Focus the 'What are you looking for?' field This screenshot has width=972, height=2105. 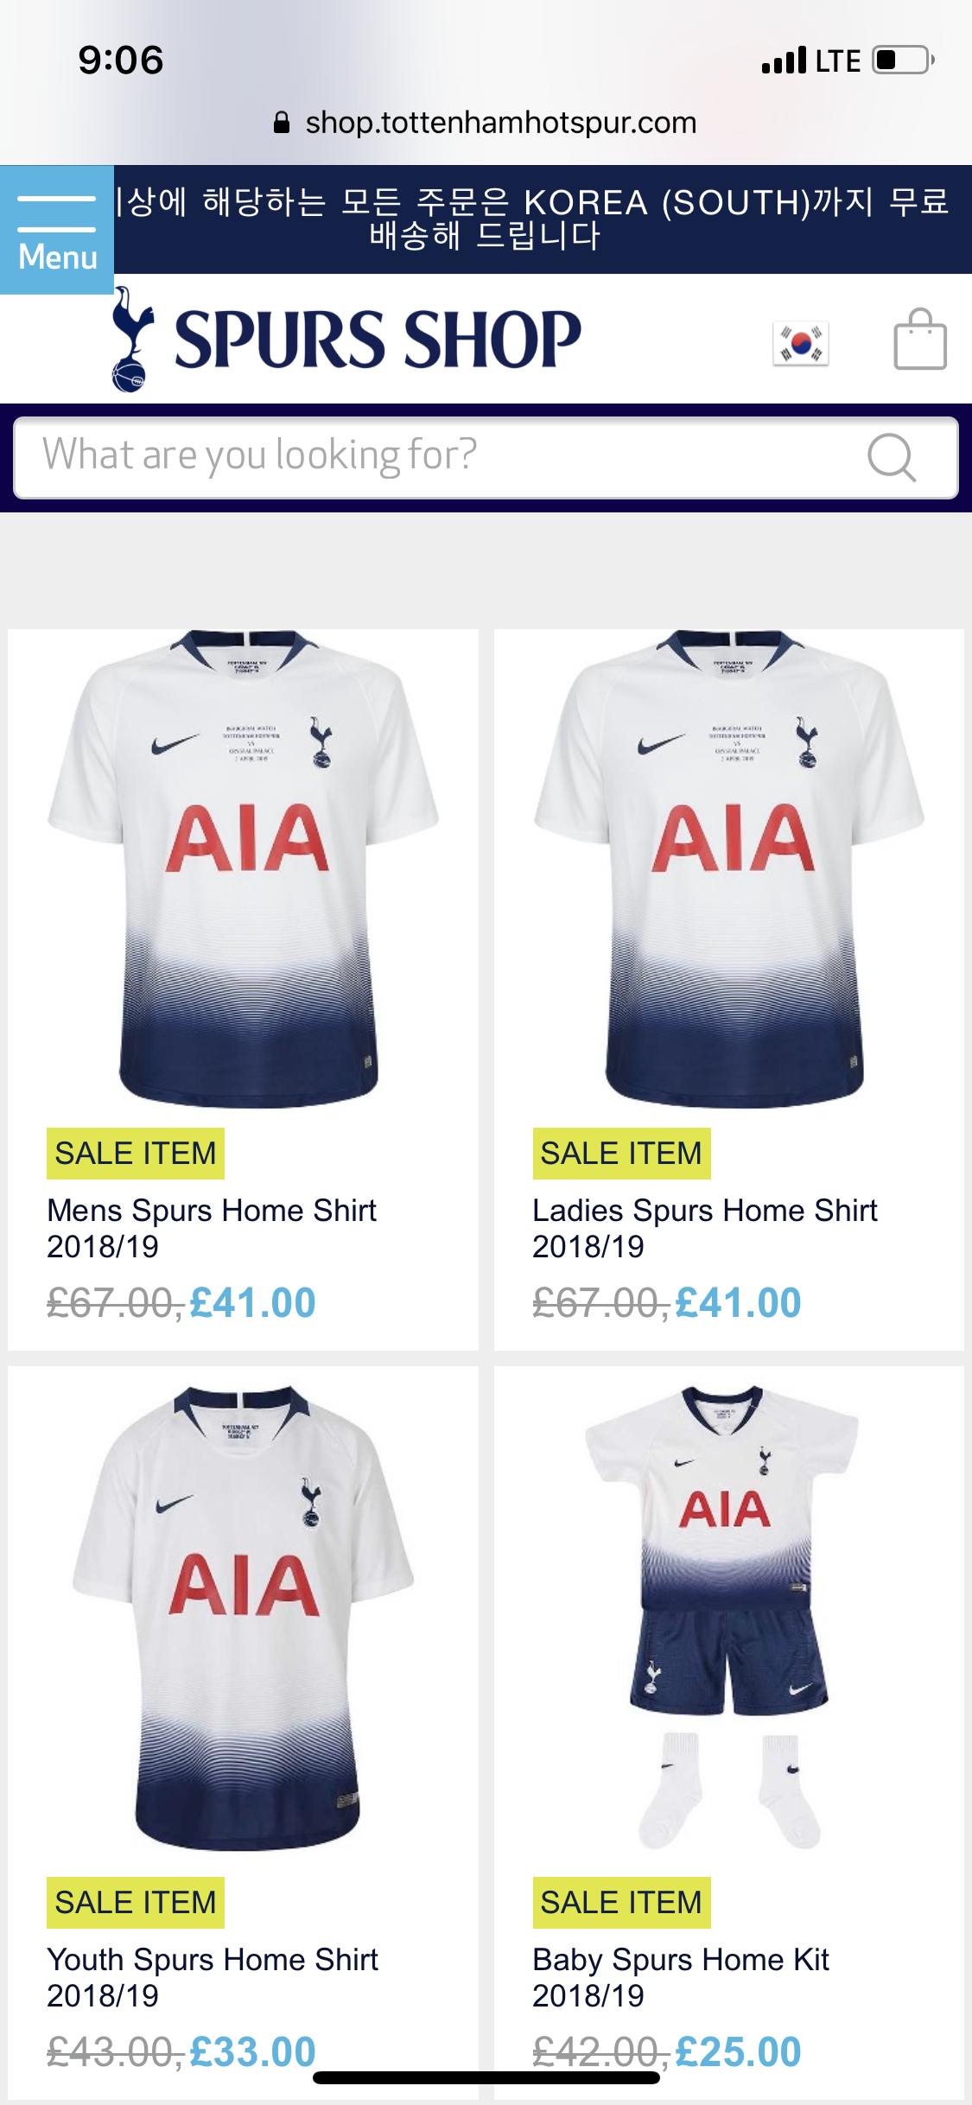(486, 457)
